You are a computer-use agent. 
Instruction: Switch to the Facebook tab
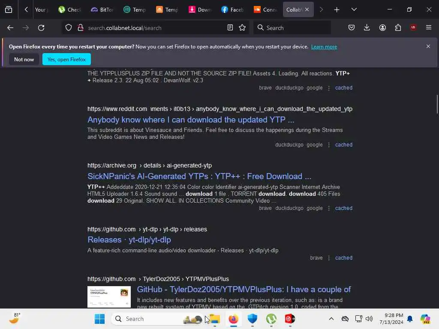pos(232,10)
